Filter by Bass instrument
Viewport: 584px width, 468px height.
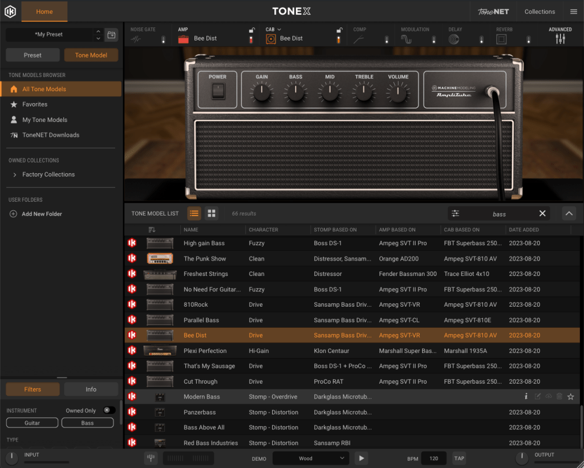pyautogui.click(x=87, y=423)
